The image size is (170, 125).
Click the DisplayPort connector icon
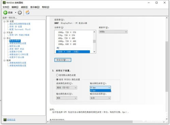(x=57, y=23)
